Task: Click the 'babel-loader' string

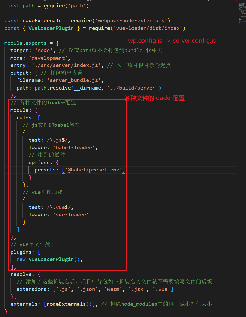Action: (x=74, y=148)
